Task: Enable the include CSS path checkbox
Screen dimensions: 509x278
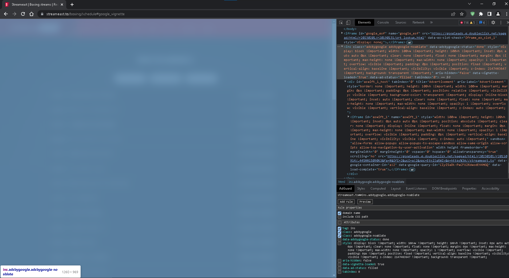Action: [x=340, y=217]
